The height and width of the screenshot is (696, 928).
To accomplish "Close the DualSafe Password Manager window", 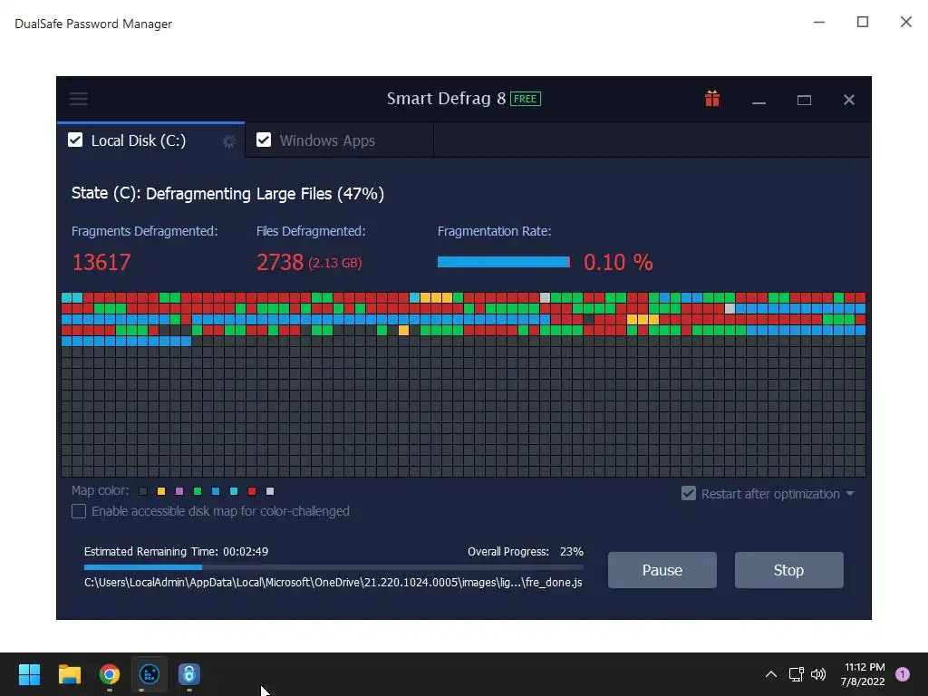I will click(x=906, y=22).
